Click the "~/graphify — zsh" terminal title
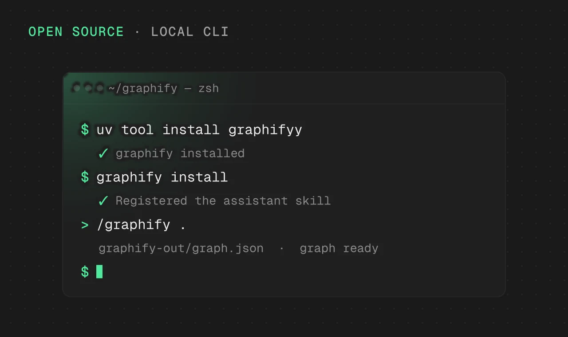Image resolution: width=568 pixels, height=337 pixels. (164, 88)
